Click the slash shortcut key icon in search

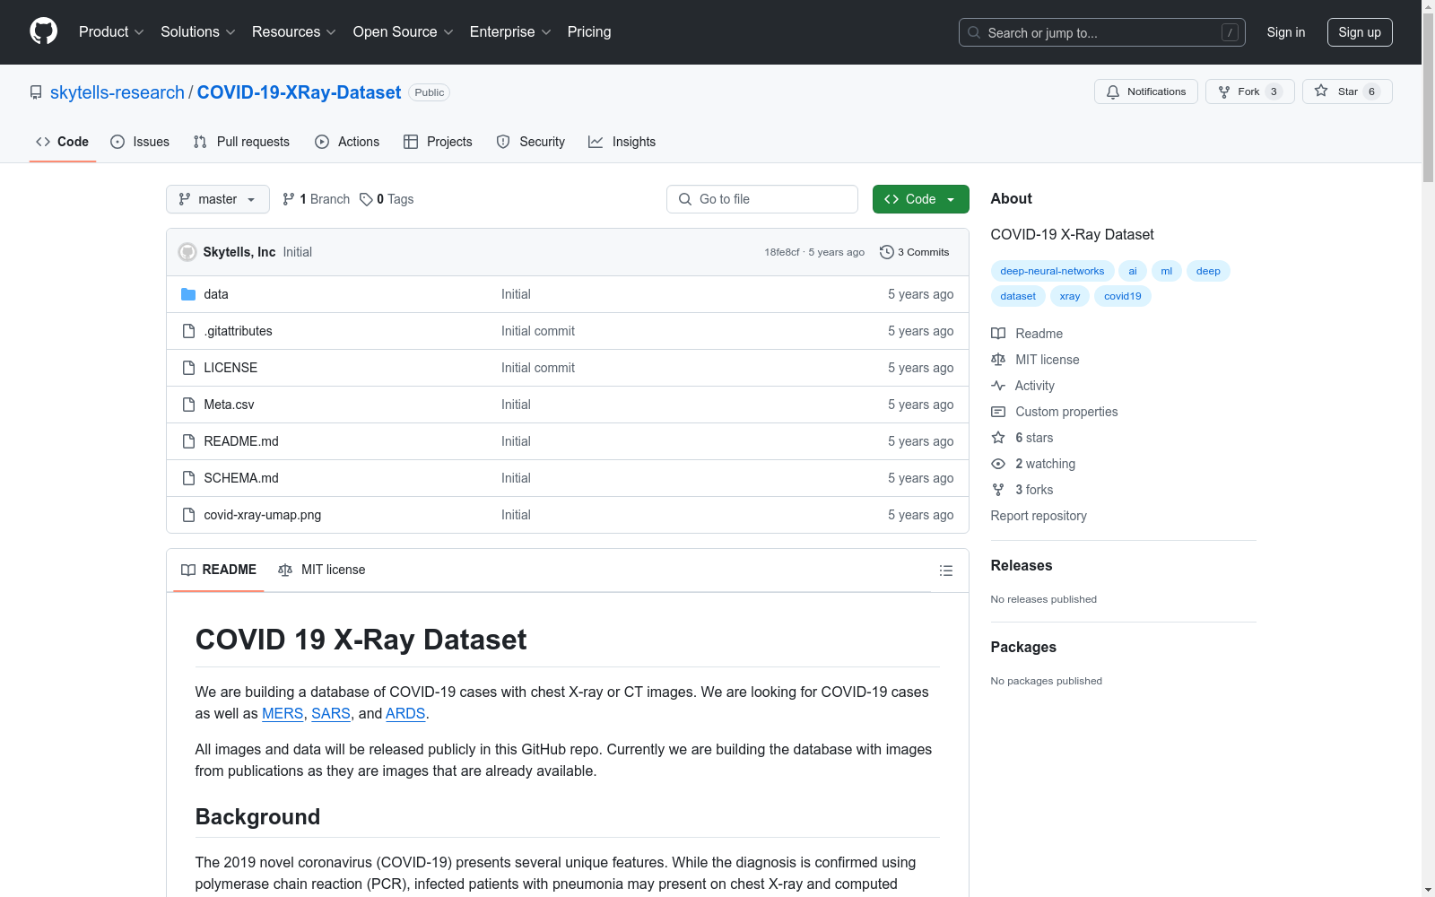[1230, 32]
